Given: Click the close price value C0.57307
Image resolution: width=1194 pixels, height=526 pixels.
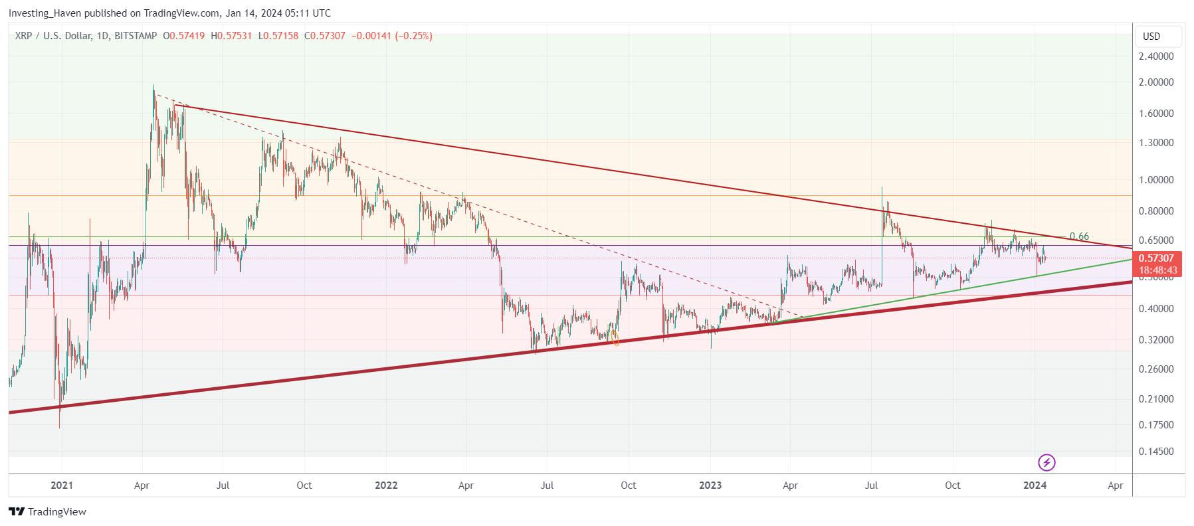Looking at the screenshot, I should pos(325,36).
